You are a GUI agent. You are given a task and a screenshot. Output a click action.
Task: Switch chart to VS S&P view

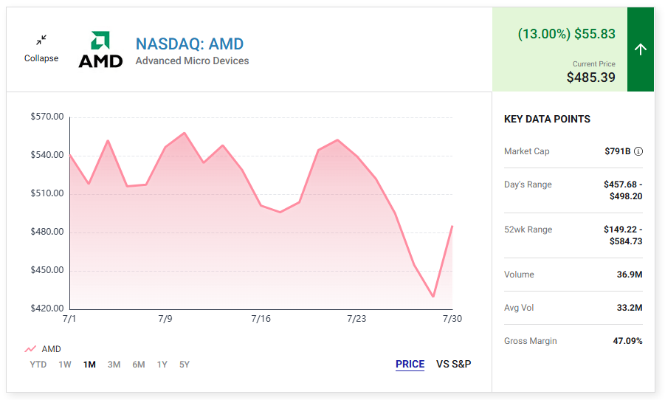coord(454,364)
